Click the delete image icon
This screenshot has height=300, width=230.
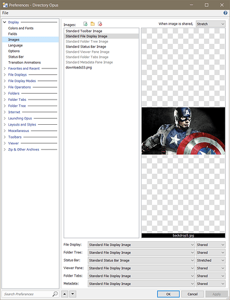100,24
